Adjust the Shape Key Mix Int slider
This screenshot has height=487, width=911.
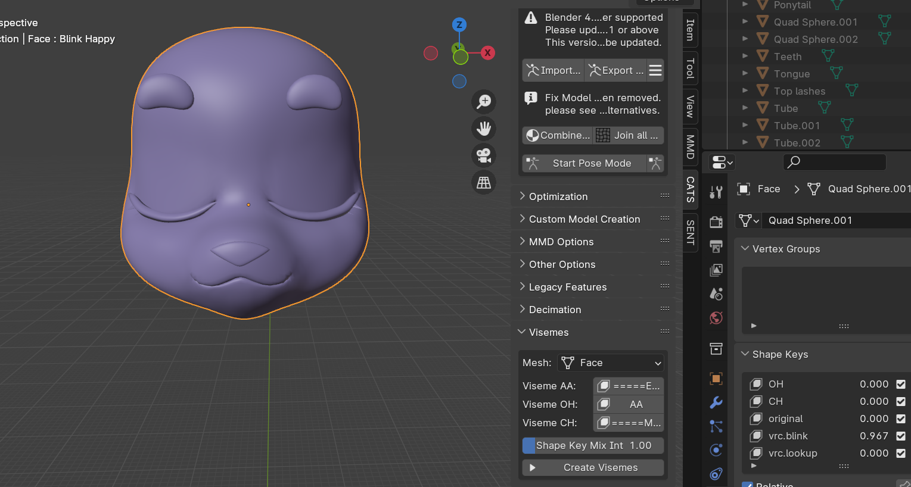click(x=593, y=445)
